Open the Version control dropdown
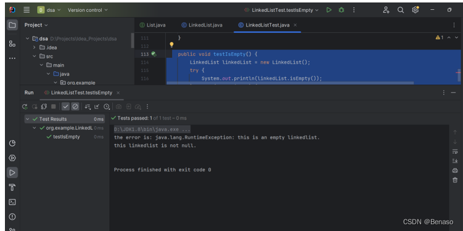 coord(88,10)
